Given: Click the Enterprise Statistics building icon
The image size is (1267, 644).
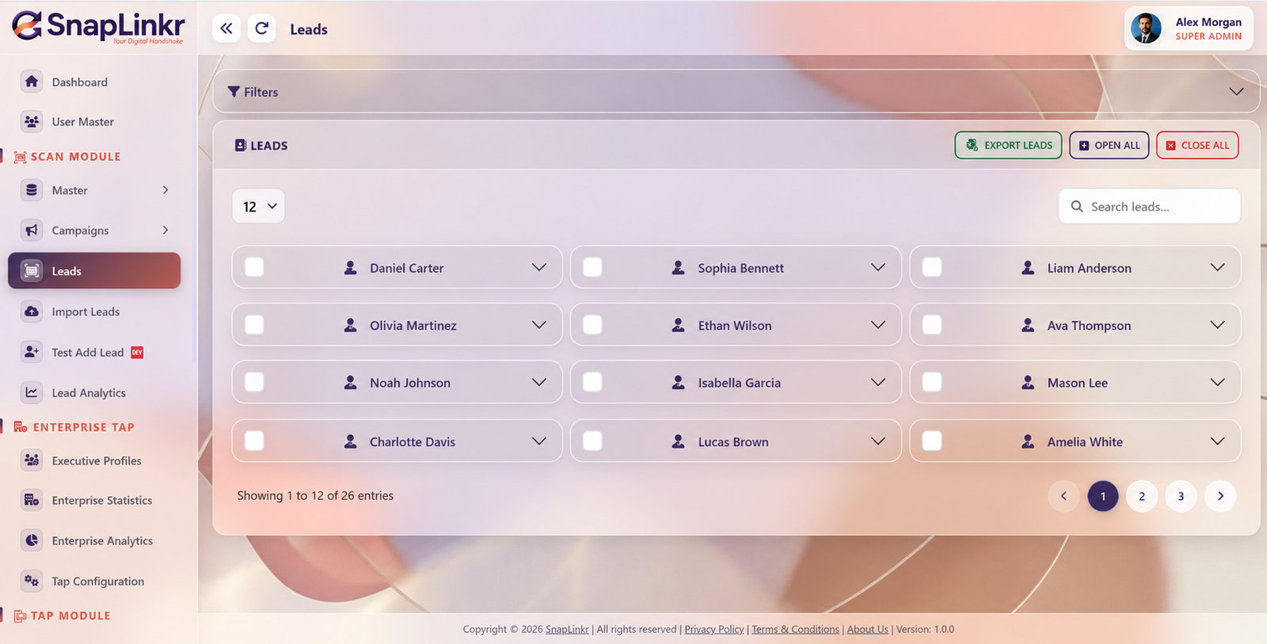Looking at the screenshot, I should [x=32, y=500].
